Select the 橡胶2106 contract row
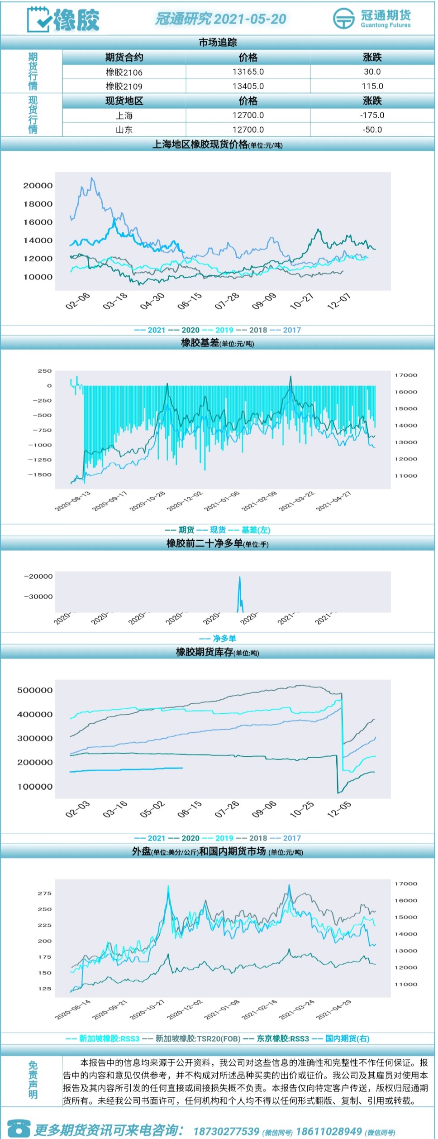 (248, 72)
